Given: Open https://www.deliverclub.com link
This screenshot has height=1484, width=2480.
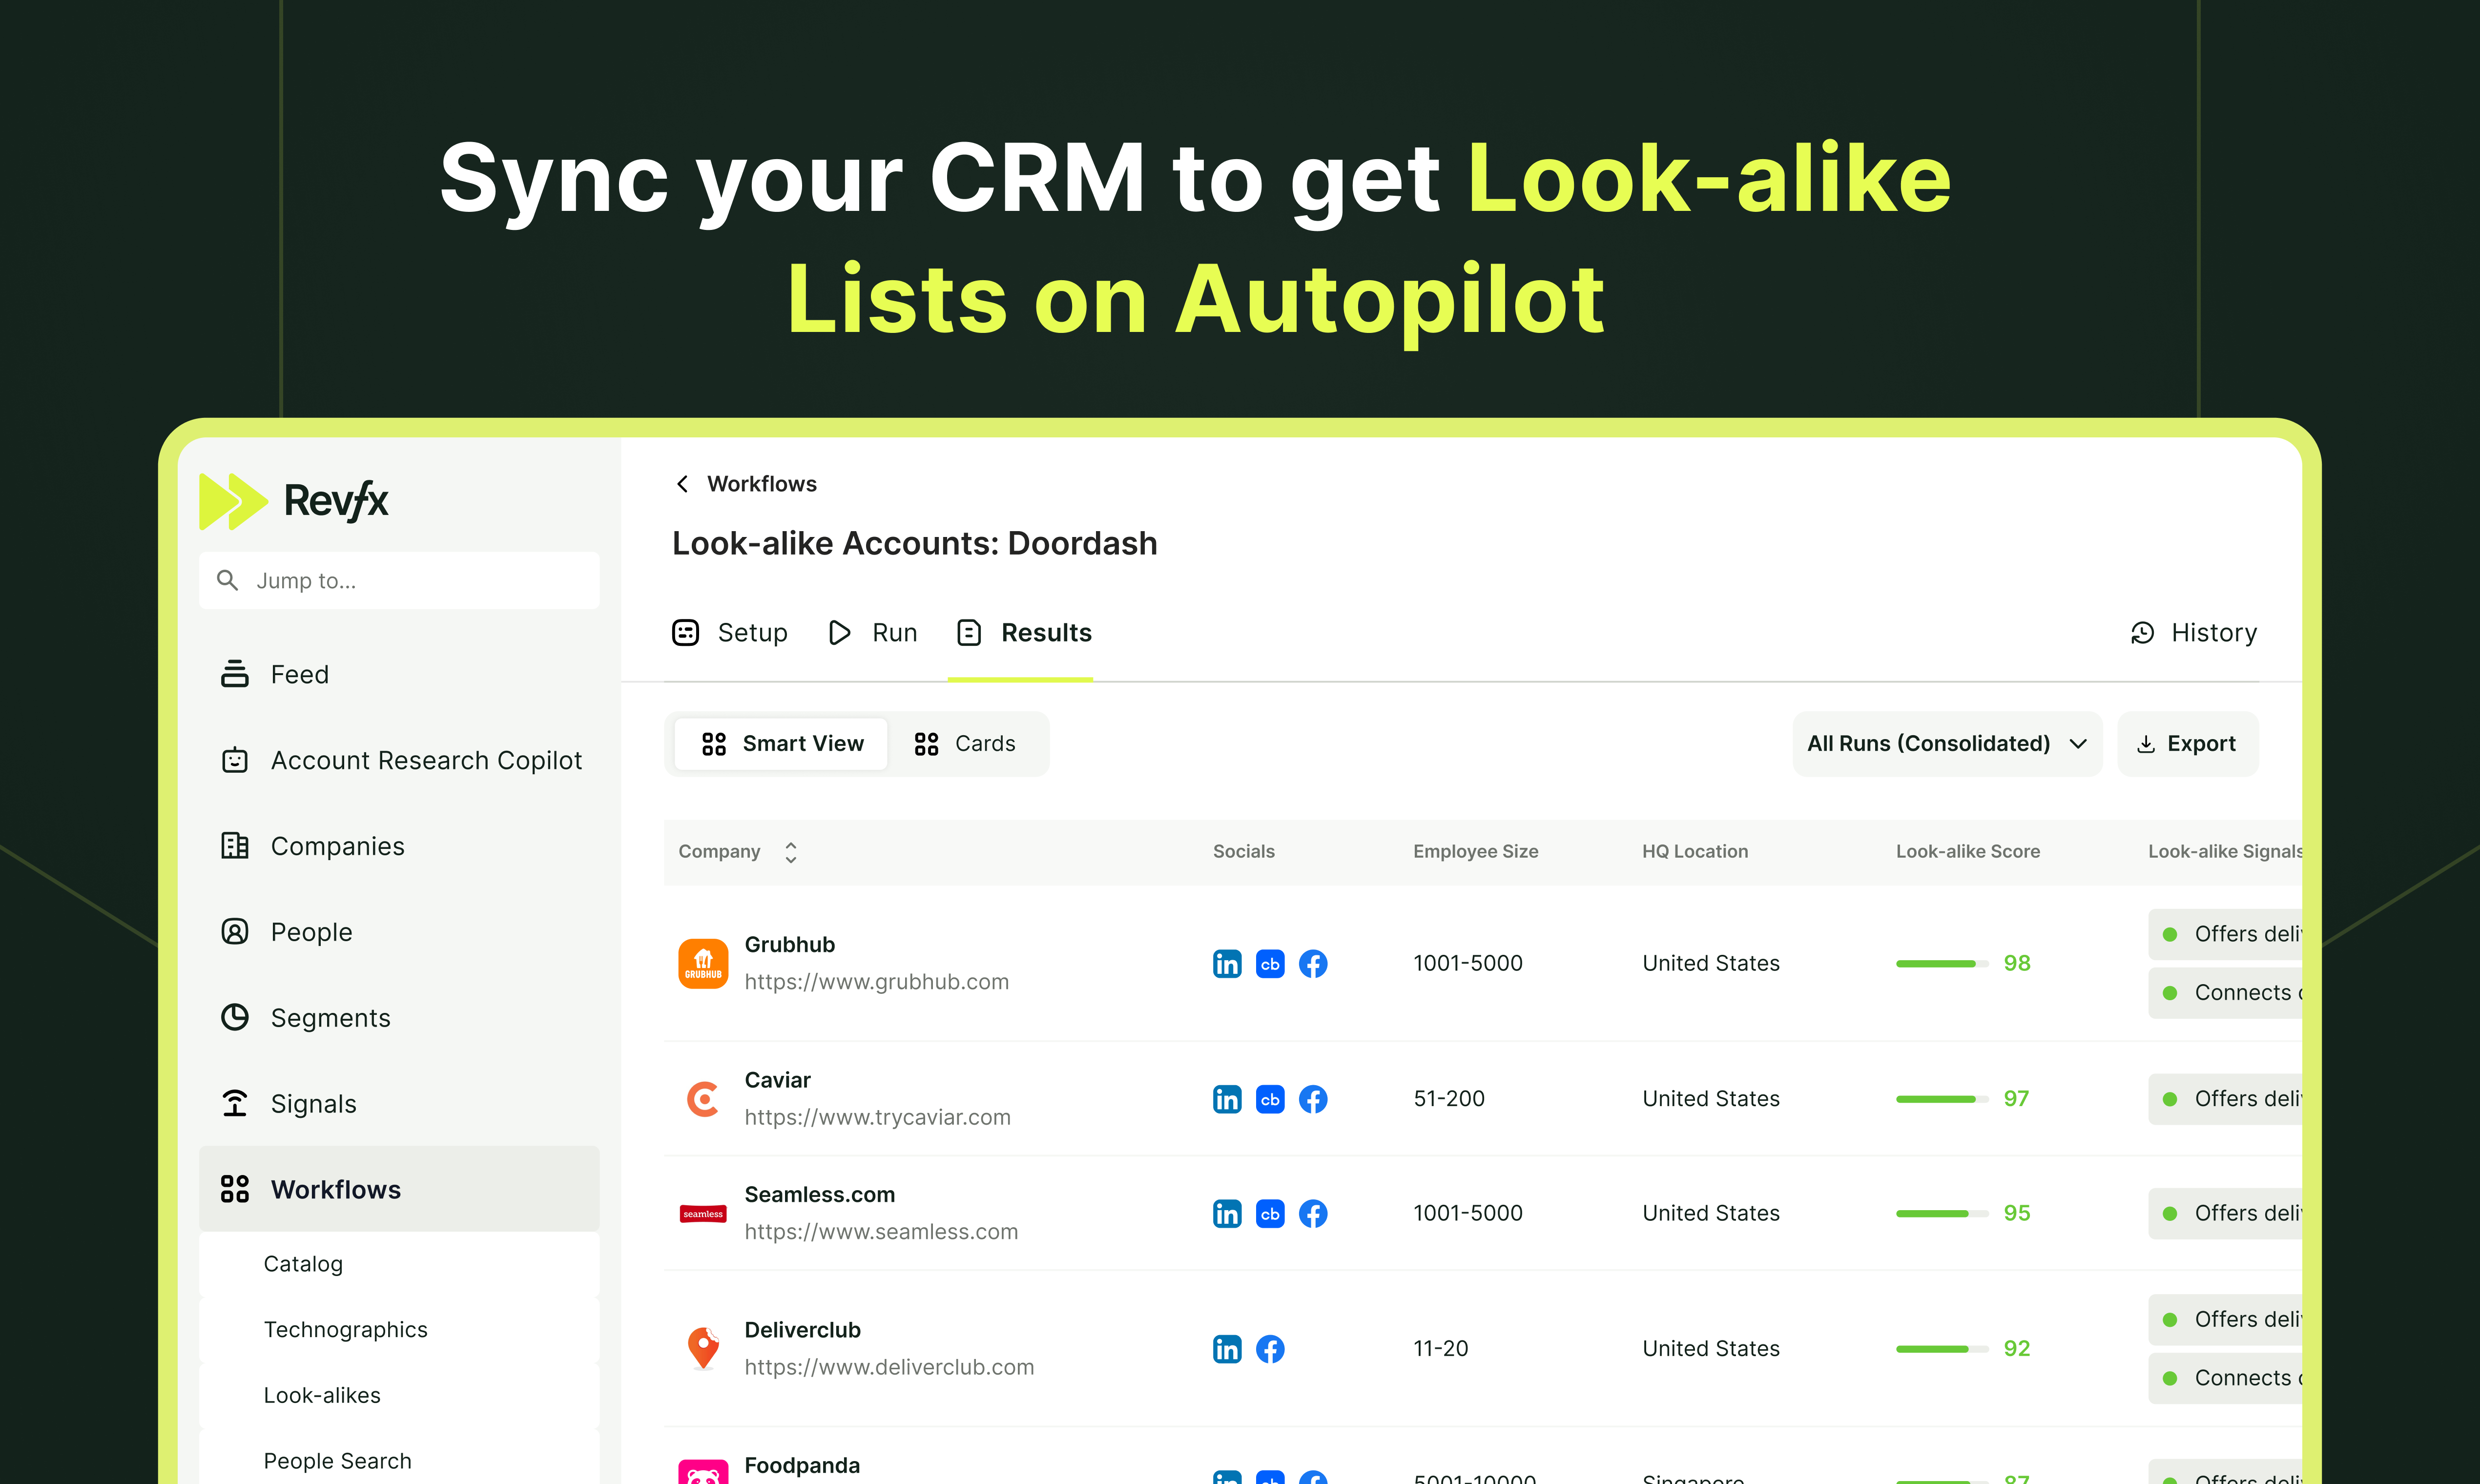Looking at the screenshot, I should (889, 1367).
